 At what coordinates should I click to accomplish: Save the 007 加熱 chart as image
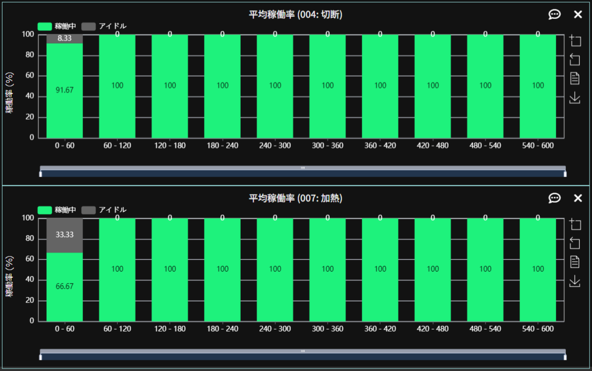[x=575, y=281]
